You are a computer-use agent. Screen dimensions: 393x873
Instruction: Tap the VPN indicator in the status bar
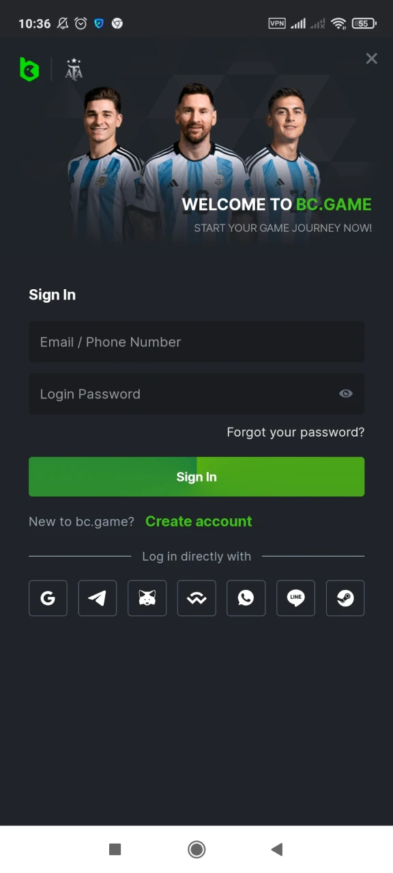(x=277, y=23)
